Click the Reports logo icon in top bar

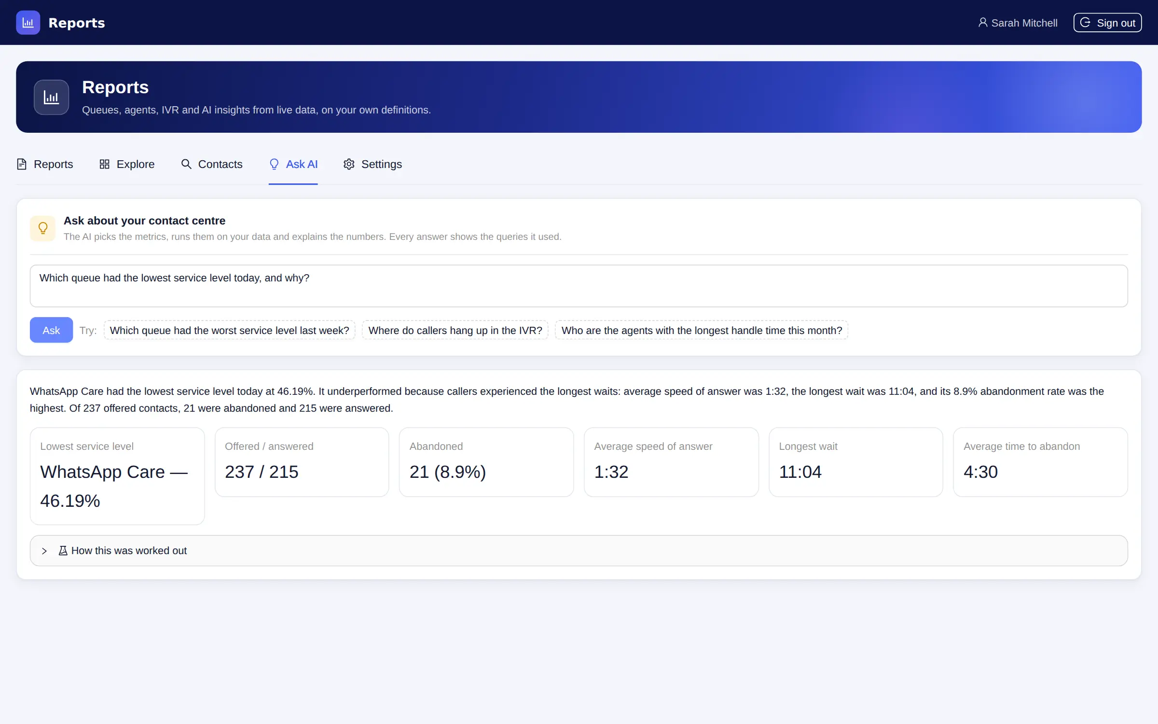click(28, 23)
